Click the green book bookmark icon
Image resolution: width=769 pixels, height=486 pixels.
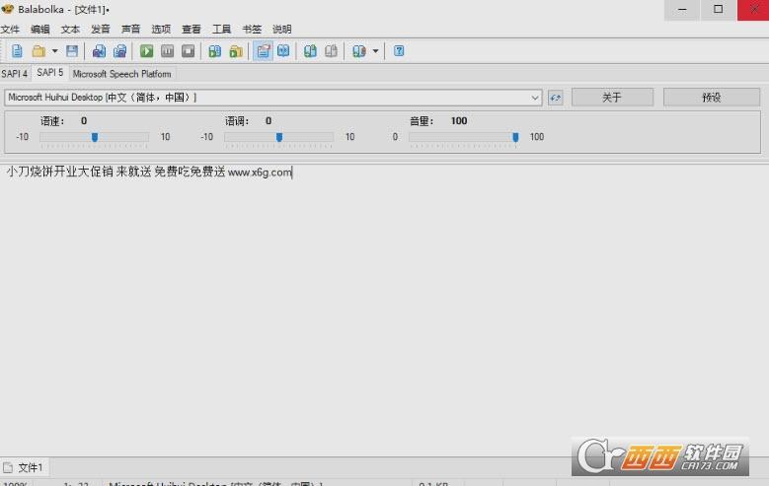(310, 51)
